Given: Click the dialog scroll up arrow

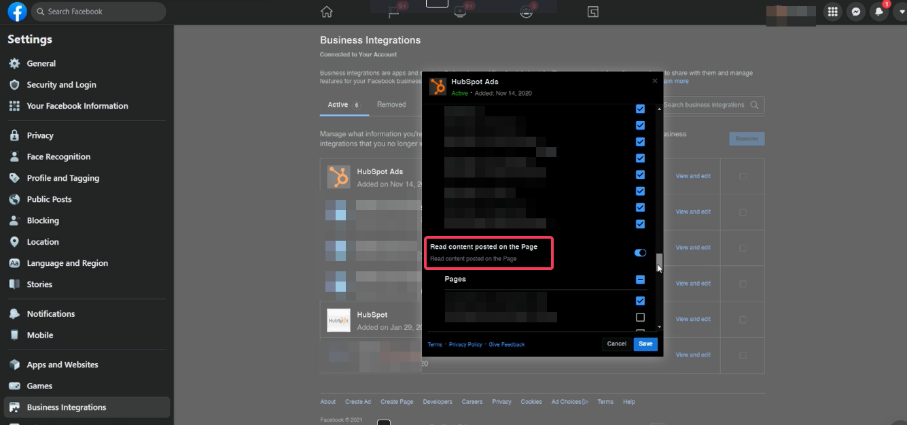Looking at the screenshot, I should click(658, 109).
